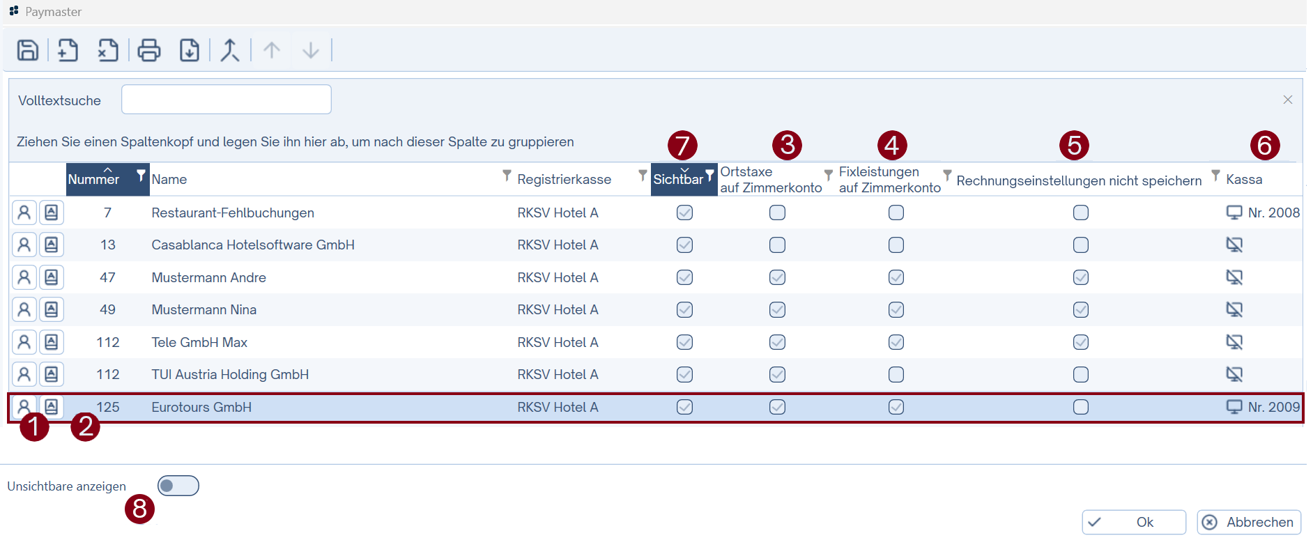1313x540 pixels.
Task: Click into the Volltextsuche input field
Action: pyautogui.click(x=226, y=100)
